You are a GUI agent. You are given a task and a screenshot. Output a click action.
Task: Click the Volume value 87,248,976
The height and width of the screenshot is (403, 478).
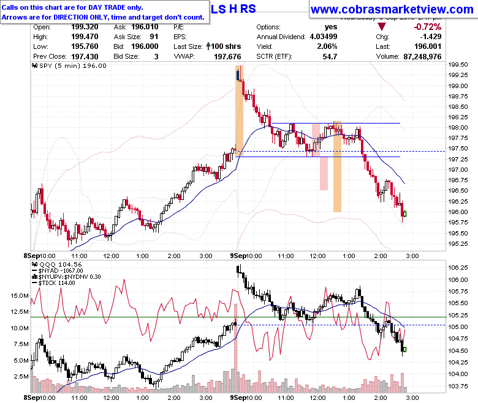(x=422, y=57)
